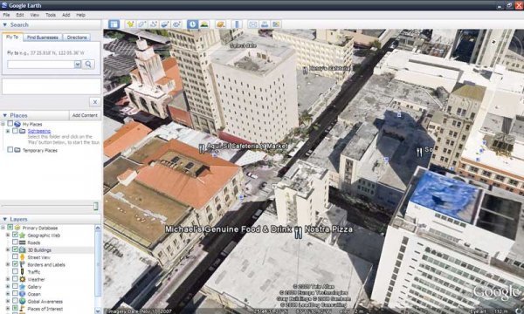The width and height of the screenshot is (524, 314).
Task: Toggle the historical imagery clock icon
Action: click(192, 24)
